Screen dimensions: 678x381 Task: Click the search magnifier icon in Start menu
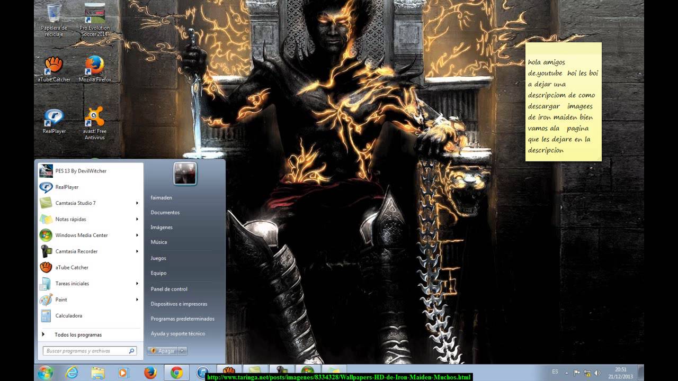click(x=131, y=351)
